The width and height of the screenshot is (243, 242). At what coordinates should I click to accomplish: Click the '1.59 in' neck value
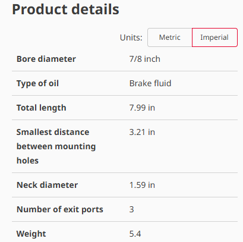click(x=142, y=185)
